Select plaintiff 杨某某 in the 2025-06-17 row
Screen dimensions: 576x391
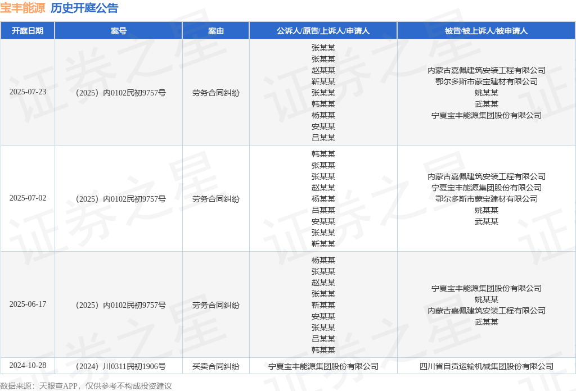point(323,261)
